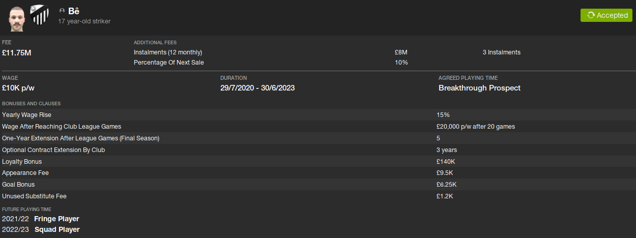Click the small profile icon beside Bê
636x238 pixels.
coord(62,11)
